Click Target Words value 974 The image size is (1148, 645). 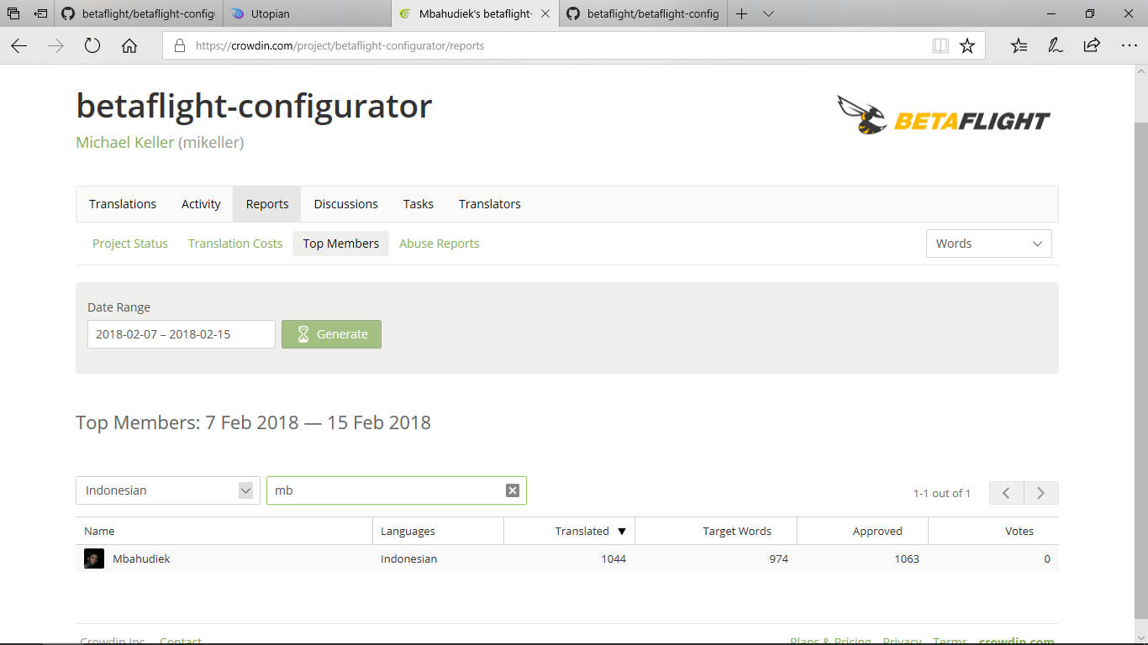[778, 558]
